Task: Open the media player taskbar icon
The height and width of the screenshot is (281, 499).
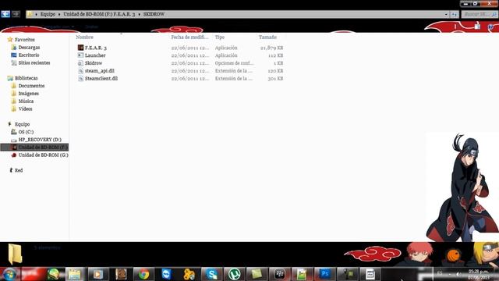Action: pos(97,274)
